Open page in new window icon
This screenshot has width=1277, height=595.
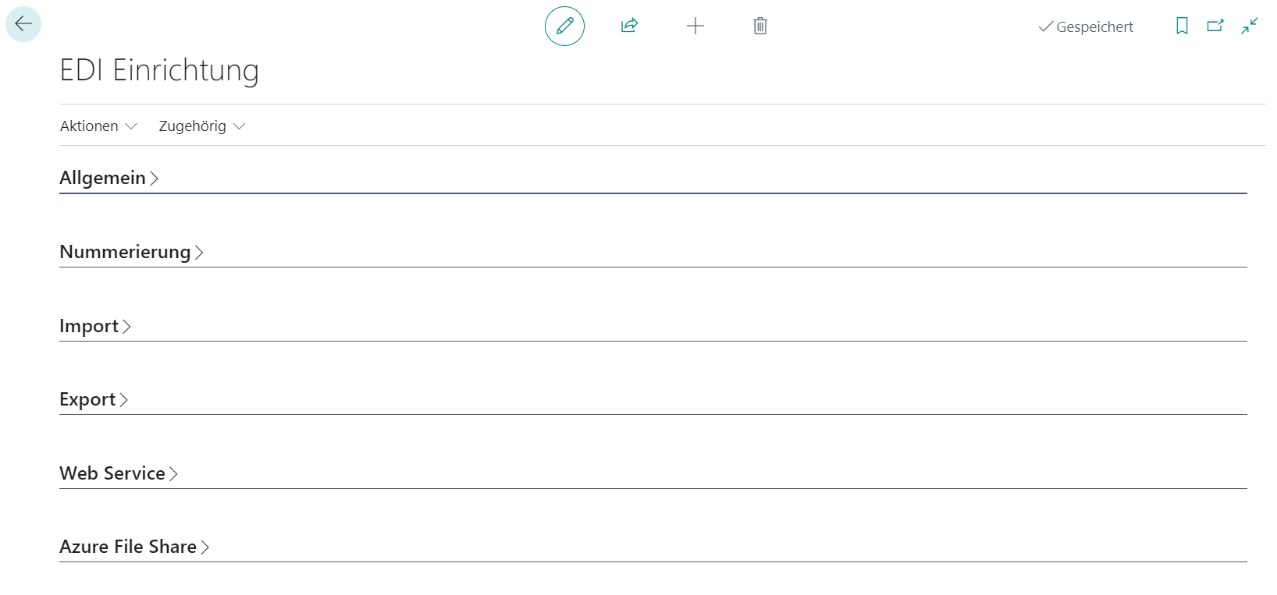(x=1215, y=27)
